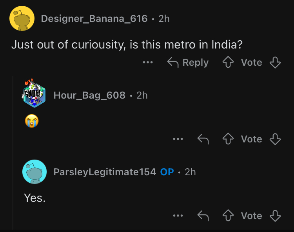Open ParsleyLegitimate154's profile avatar

pos(35,172)
